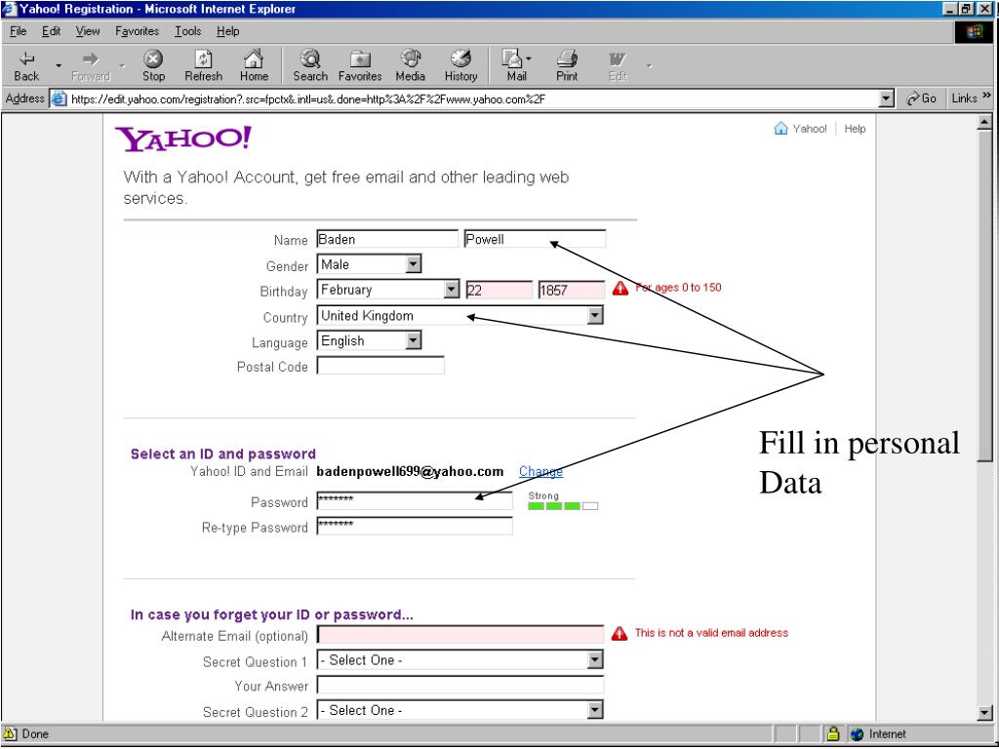999x749 pixels.
Task: Click the vertical scrollbar down arrow
Action: (984, 713)
